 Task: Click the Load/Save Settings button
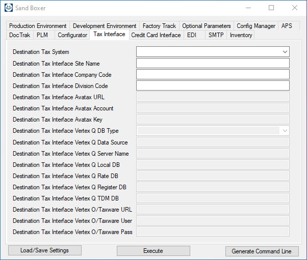(45, 250)
